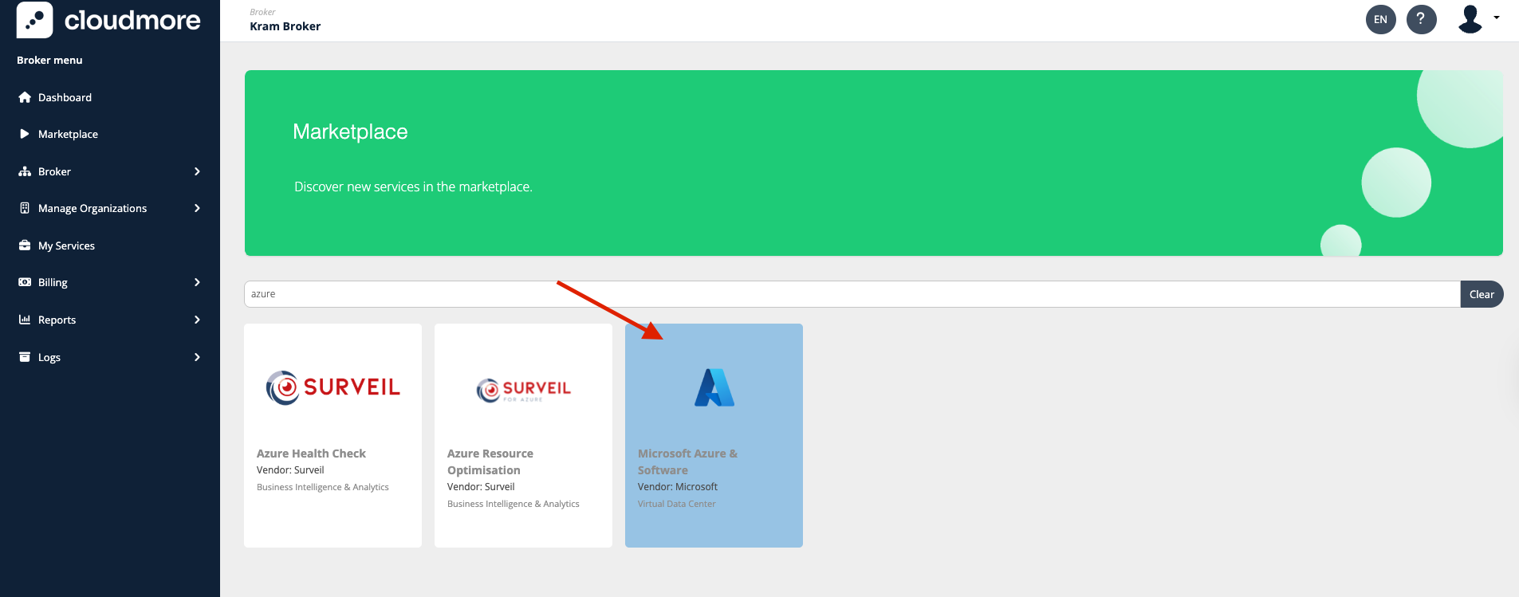Clear the marketplace search
This screenshot has width=1519, height=597.
tap(1481, 294)
